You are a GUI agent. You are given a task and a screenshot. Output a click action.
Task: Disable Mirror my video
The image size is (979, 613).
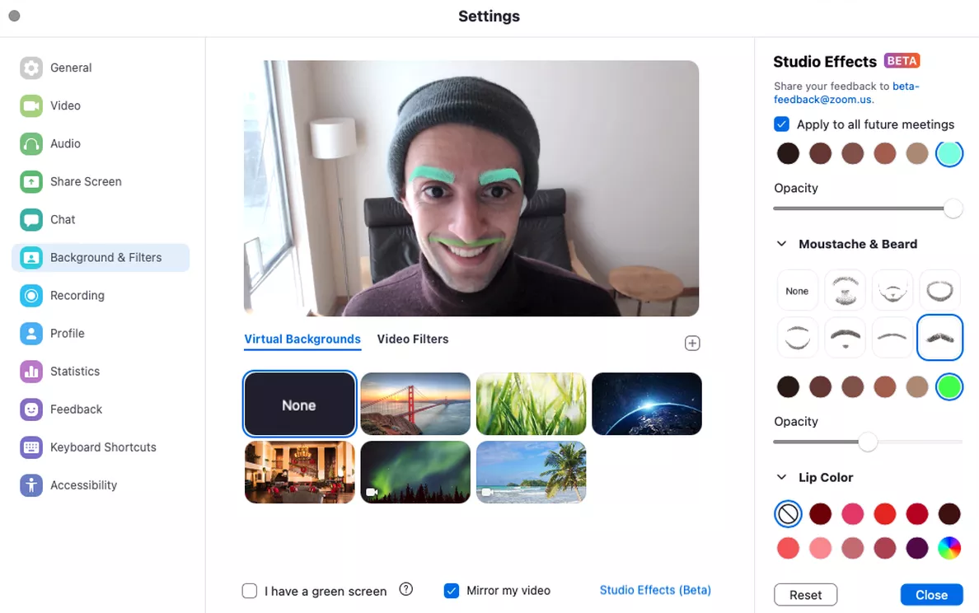[452, 591]
